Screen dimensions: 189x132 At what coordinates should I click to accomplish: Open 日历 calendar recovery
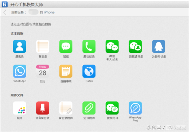[43, 71]
